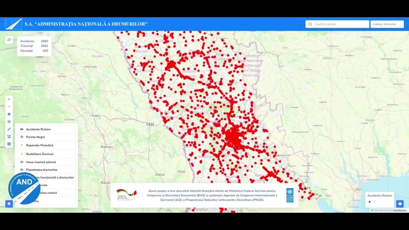Zoom out the map with minus button
This screenshot has width=409, height=230.
[x=9, y=107]
